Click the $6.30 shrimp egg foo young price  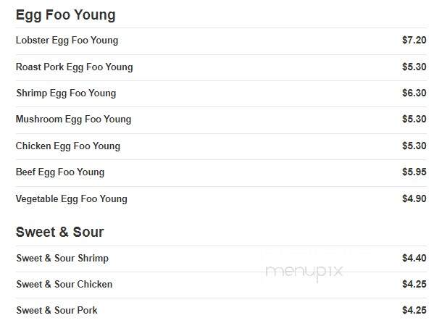(x=414, y=93)
